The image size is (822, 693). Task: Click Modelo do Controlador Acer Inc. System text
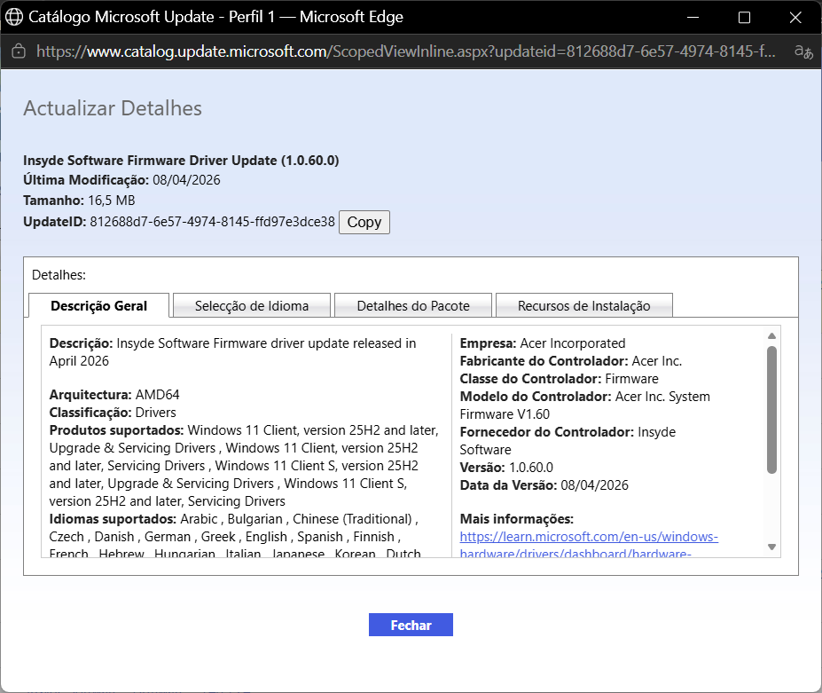(662, 397)
